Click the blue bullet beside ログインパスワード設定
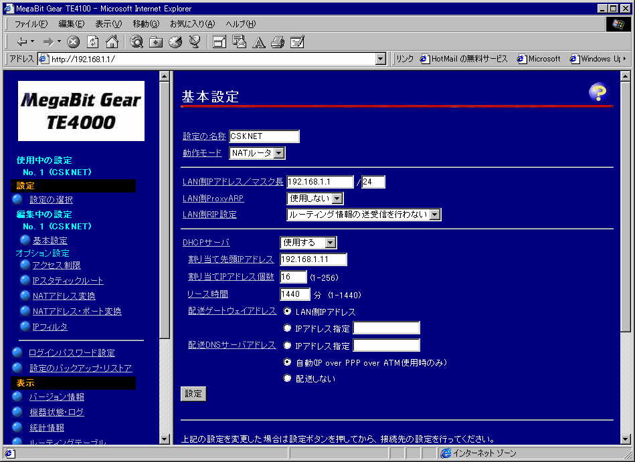This screenshot has width=635, height=462. click(17, 352)
